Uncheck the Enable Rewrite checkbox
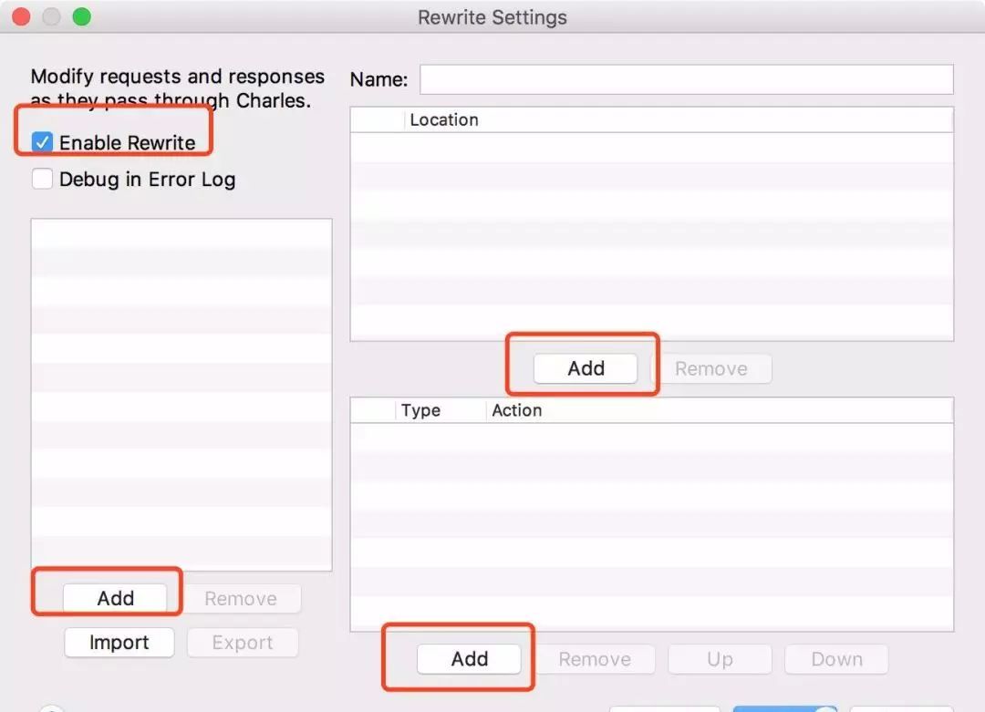The image size is (985, 712). click(x=43, y=143)
